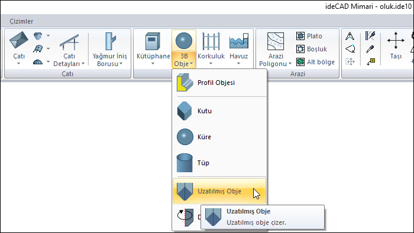Image resolution: width=414 pixels, height=233 pixels.
Task: Expand the Arazi Poligonu dropdown arrow
Action: tap(290, 64)
